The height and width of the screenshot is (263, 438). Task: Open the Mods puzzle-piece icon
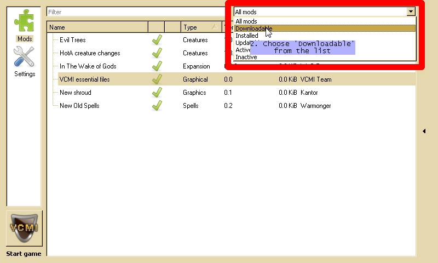(24, 22)
